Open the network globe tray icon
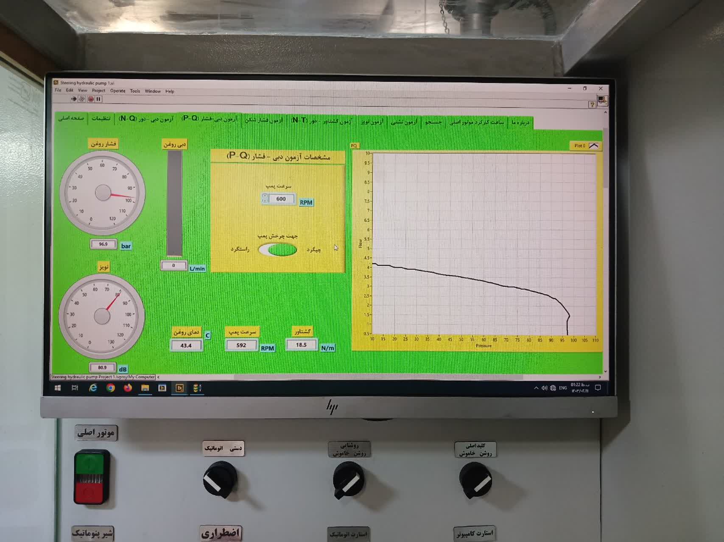Viewport: 724px width, 542px height. [553, 388]
